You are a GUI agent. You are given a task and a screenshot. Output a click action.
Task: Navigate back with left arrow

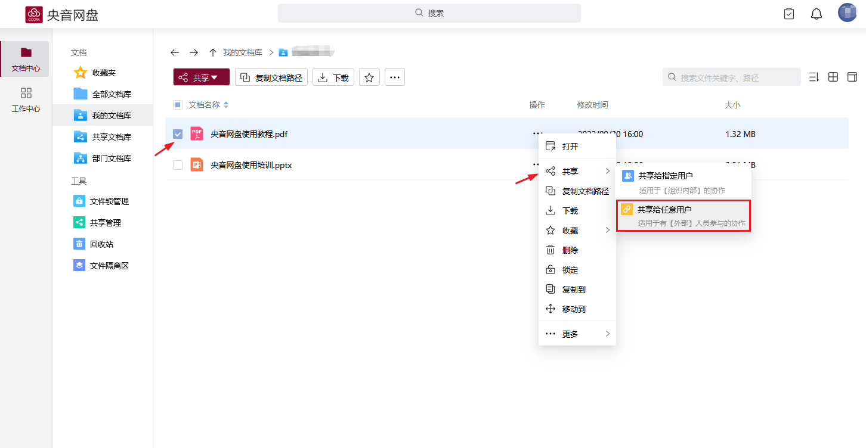tap(175, 52)
